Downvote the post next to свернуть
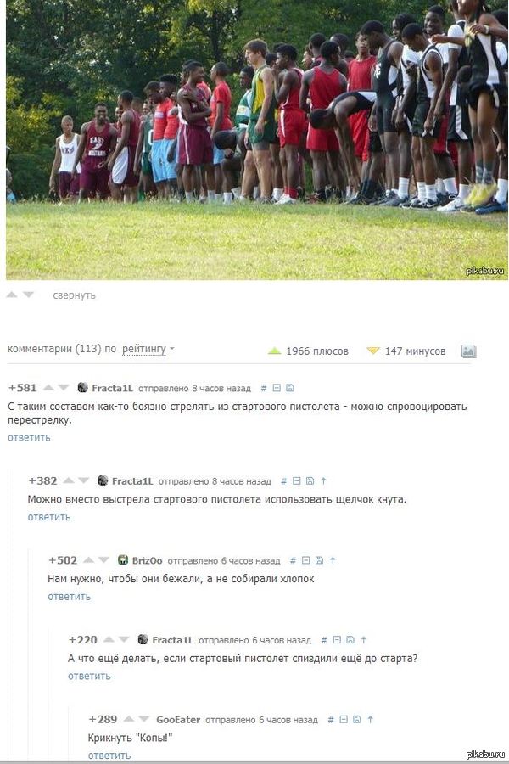Image resolution: width=509 pixels, height=764 pixels. click(x=28, y=295)
